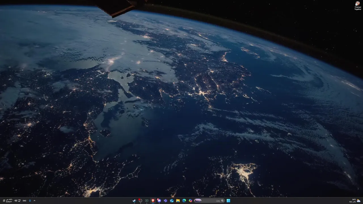
Task: Open the notification center bell icon
Action: 4,201
